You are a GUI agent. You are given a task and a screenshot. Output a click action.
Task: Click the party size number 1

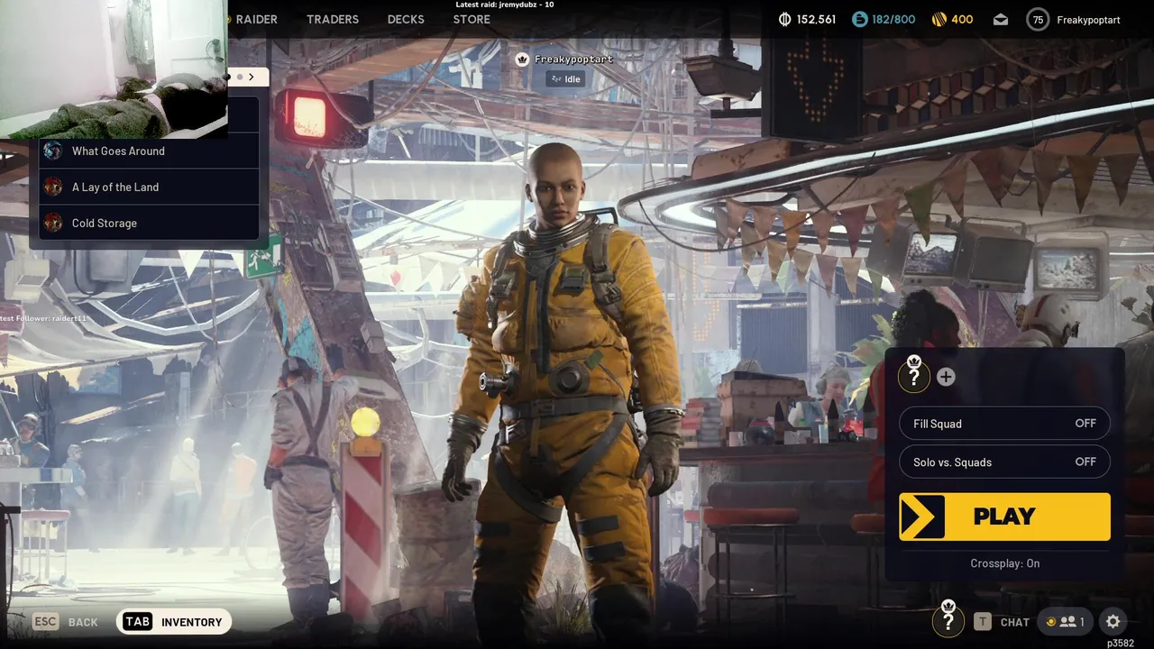coord(1082,622)
